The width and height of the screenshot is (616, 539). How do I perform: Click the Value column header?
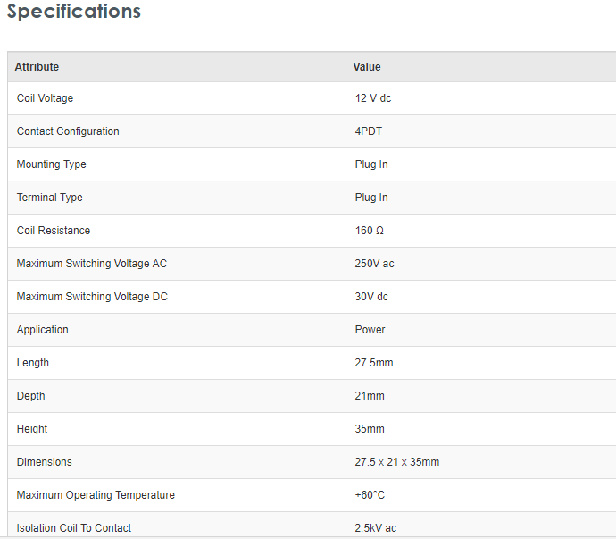coord(367,67)
